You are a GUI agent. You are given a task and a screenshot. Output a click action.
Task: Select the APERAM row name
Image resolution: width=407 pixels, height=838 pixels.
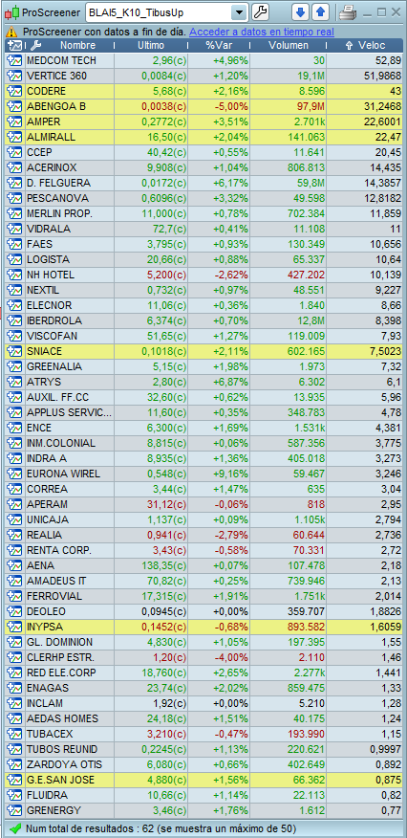click(x=47, y=504)
